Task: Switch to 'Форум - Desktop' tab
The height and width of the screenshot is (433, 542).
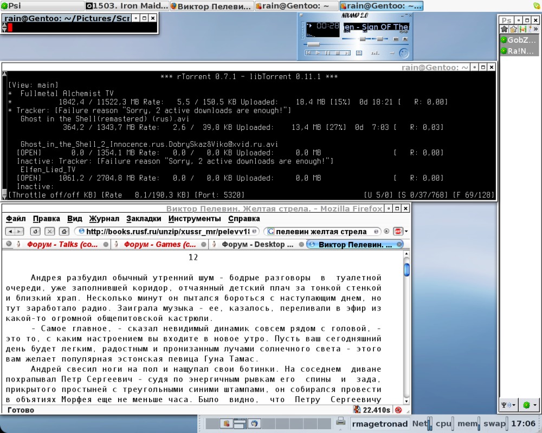Action: (x=257, y=245)
